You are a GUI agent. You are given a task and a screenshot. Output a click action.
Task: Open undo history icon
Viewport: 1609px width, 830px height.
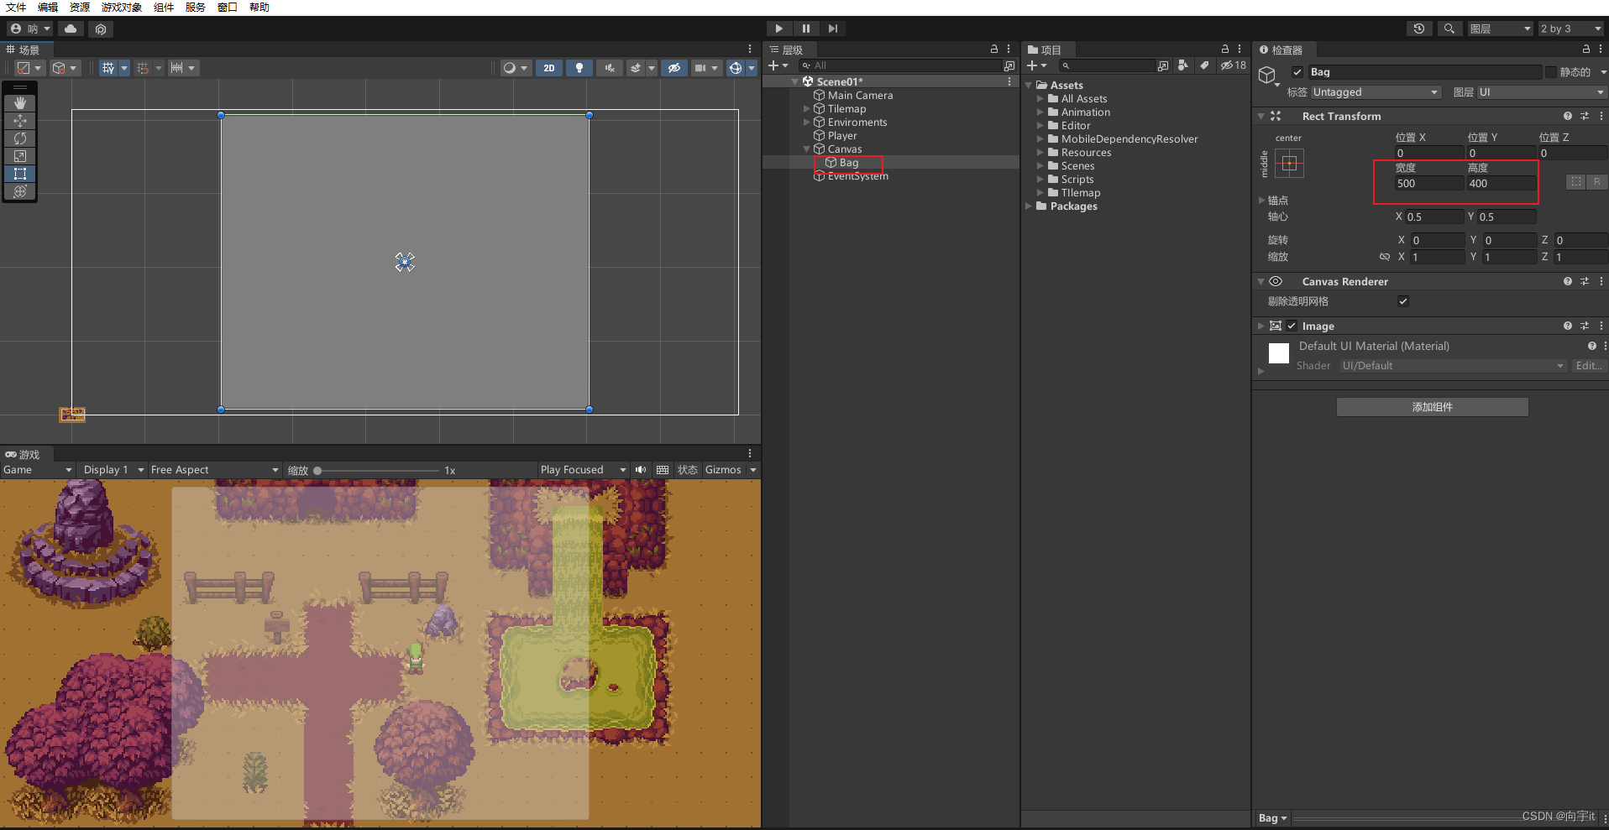(1419, 29)
